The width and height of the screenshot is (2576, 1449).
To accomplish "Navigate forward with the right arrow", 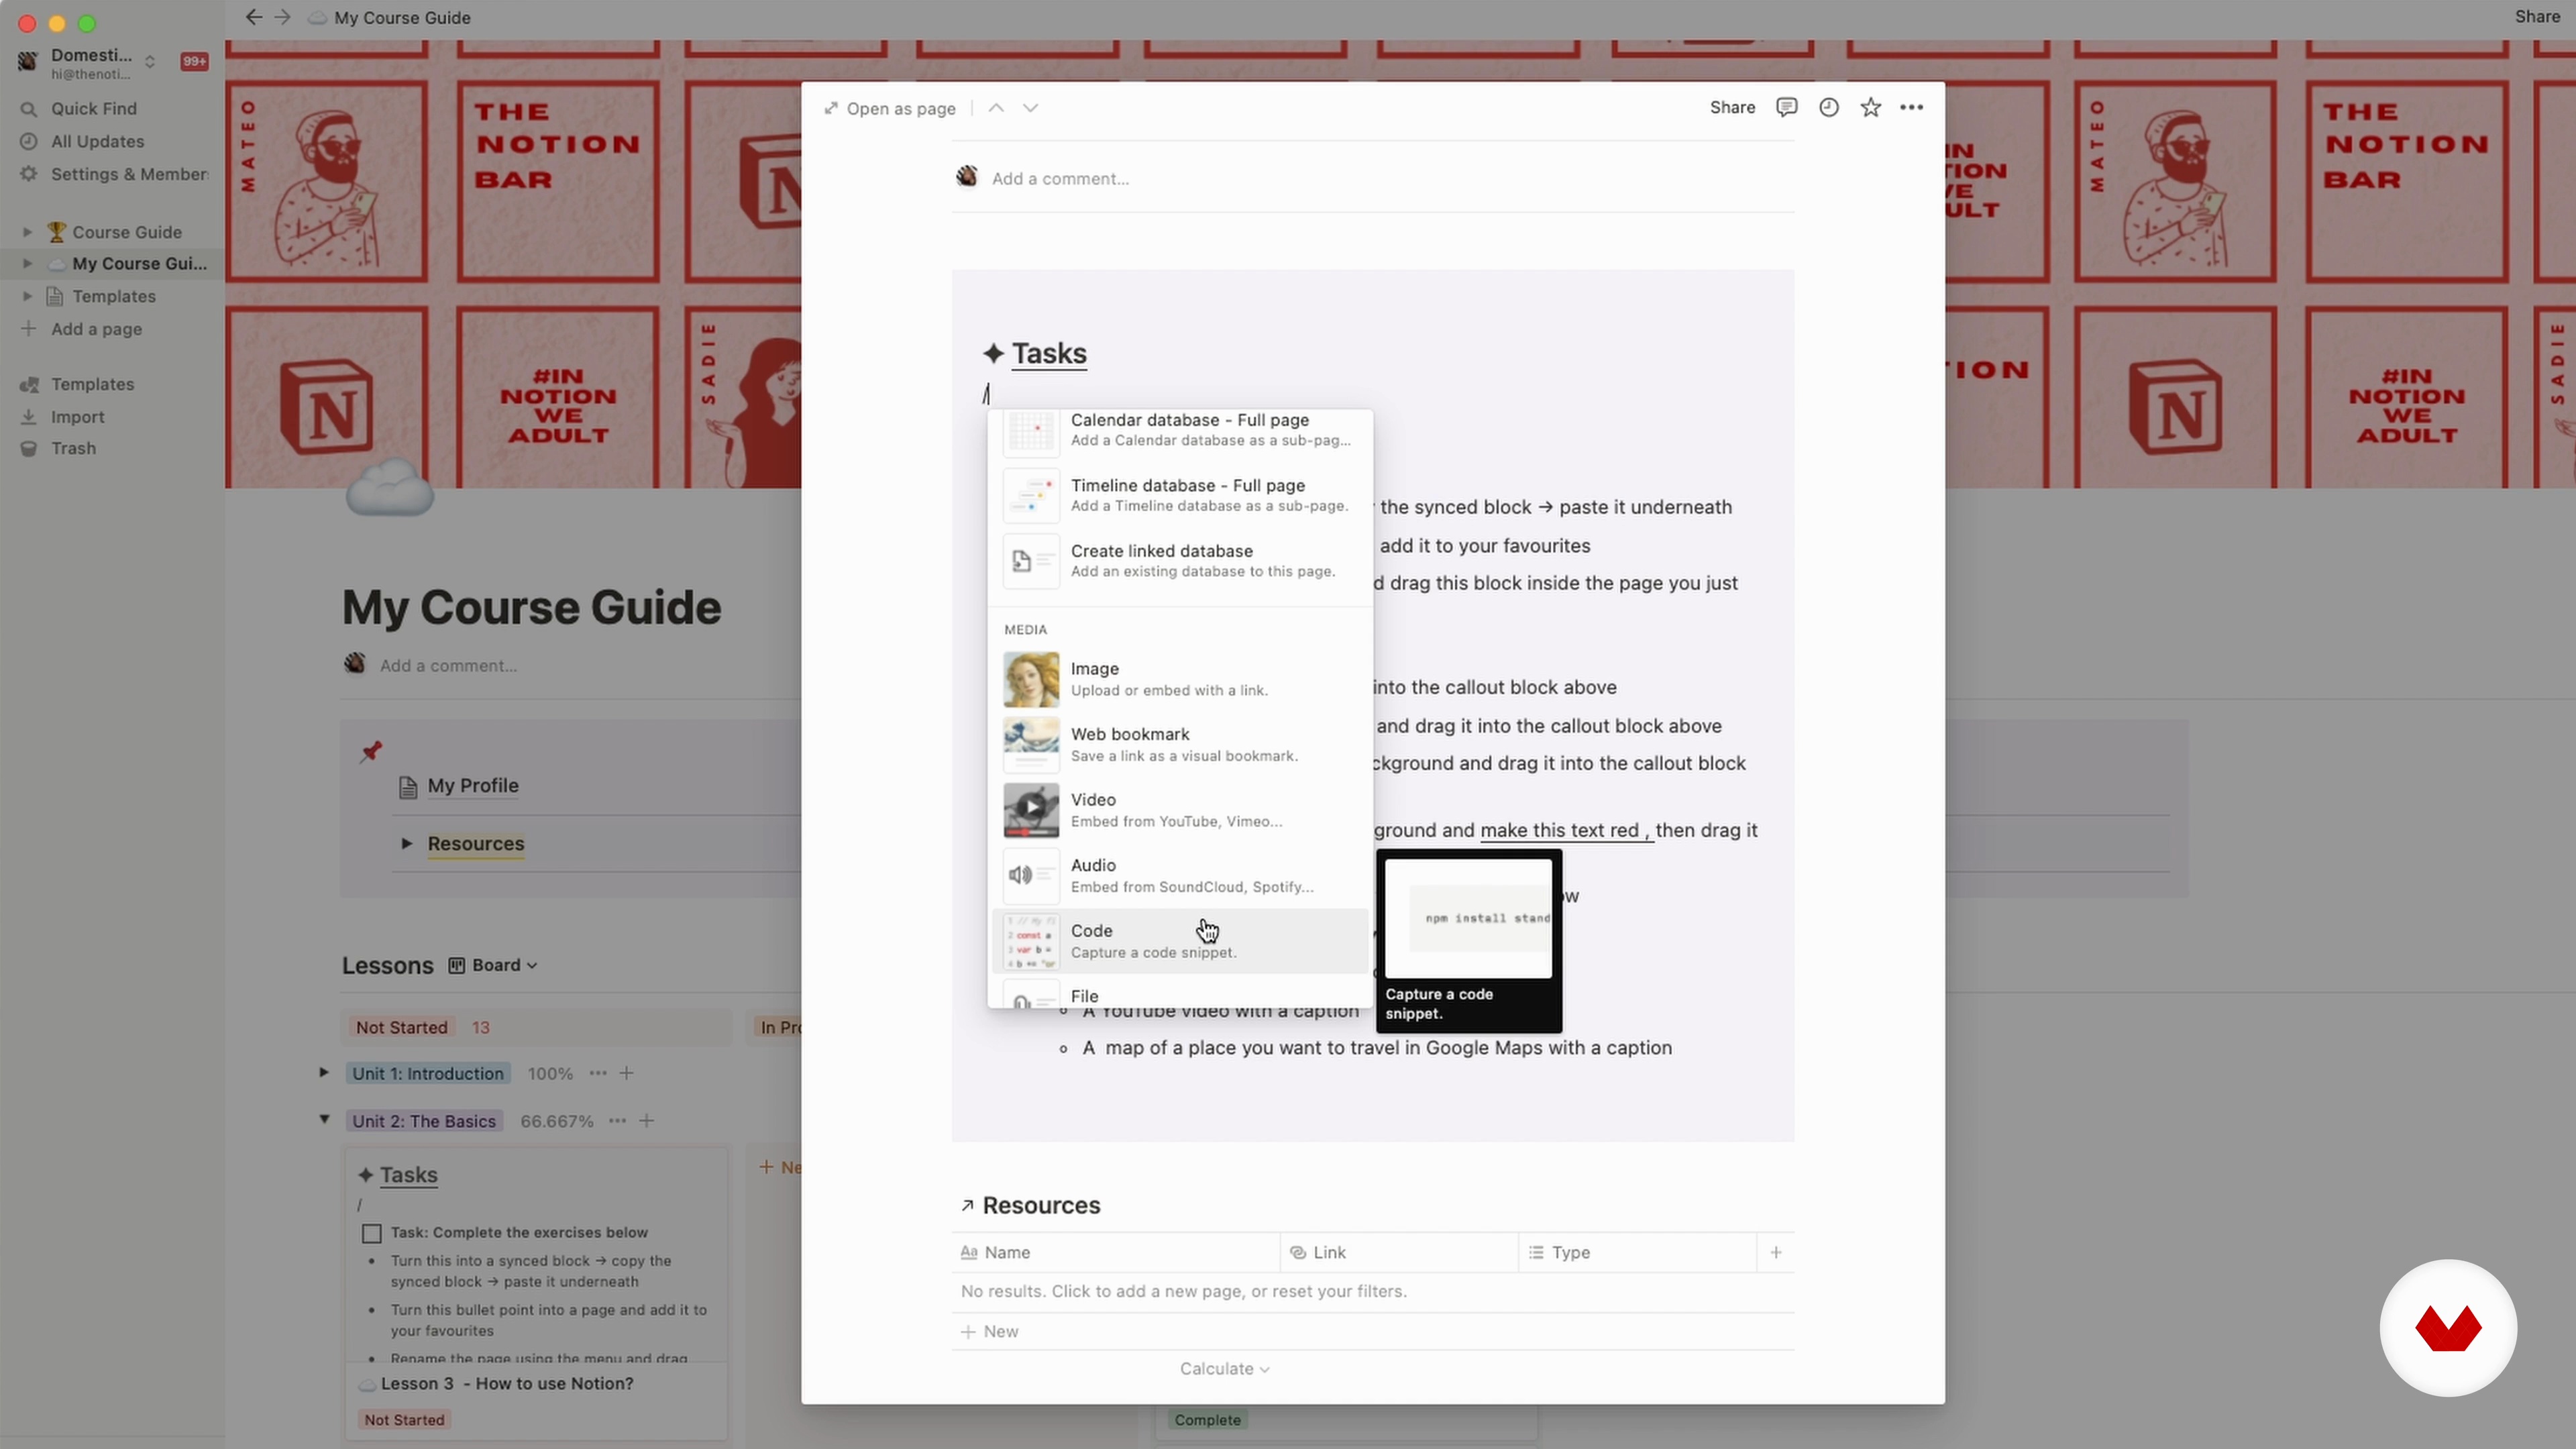I will pos(282,17).
